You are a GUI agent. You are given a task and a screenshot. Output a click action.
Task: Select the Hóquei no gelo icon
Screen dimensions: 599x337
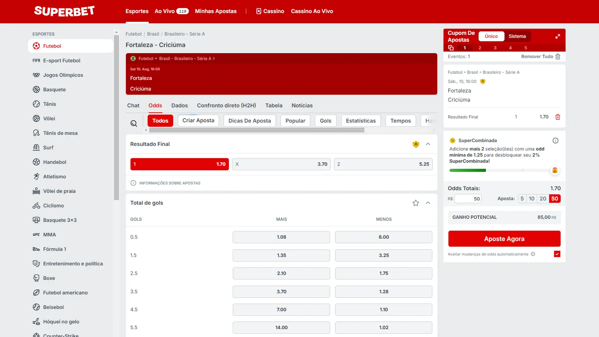(37, 322)
